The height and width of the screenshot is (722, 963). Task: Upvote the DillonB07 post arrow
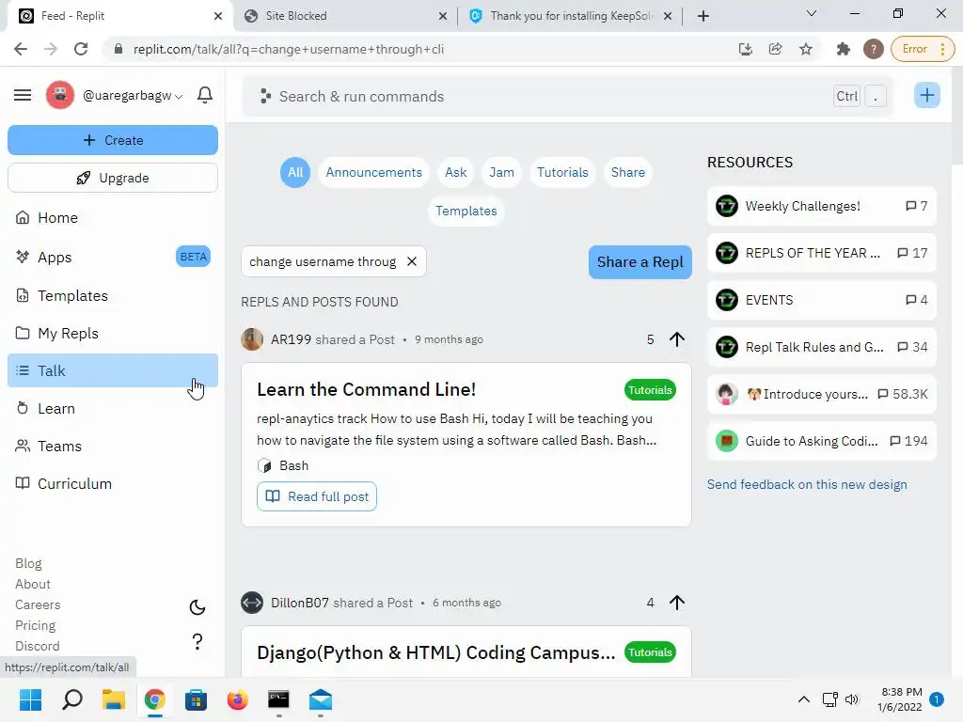(677, 603)
